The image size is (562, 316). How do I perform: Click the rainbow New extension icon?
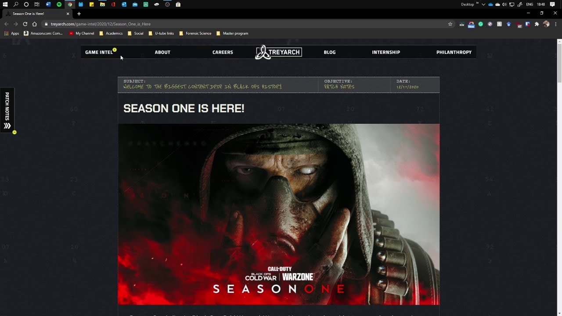point(471,25)
